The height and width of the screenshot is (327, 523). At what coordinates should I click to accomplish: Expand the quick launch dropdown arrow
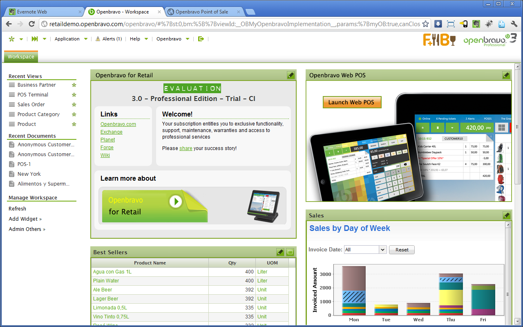click(x=45, y=39)
